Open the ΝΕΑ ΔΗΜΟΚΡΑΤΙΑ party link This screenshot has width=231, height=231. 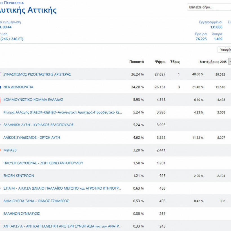(x=18, y=87)
